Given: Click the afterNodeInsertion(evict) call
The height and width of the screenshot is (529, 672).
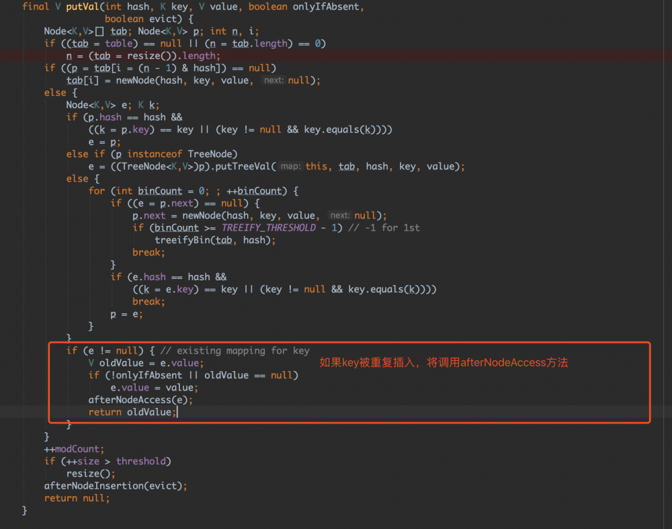Looking at the screenshot, I should [116, 486].
